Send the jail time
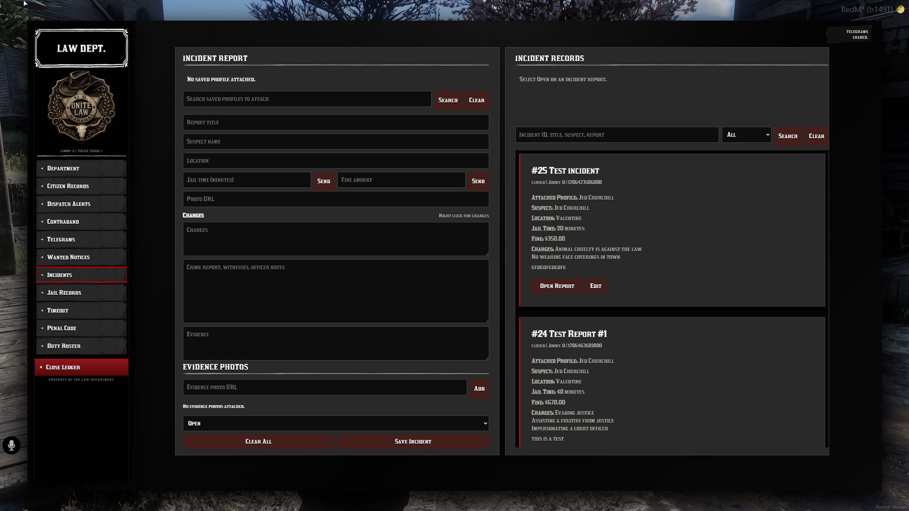Image resolution: width=909 pixels, height=511 pixels. point(323,181)
